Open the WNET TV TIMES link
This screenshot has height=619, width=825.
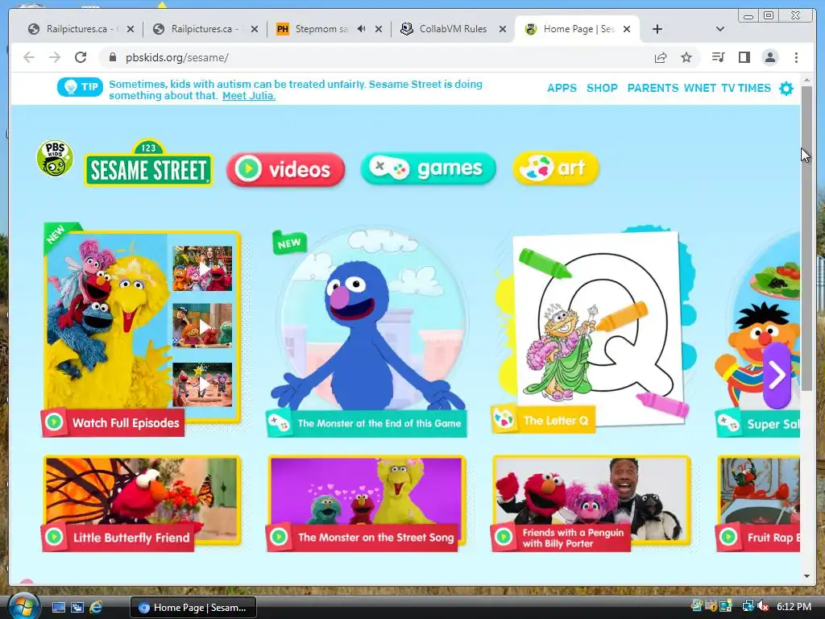click(x=728, y=88)
